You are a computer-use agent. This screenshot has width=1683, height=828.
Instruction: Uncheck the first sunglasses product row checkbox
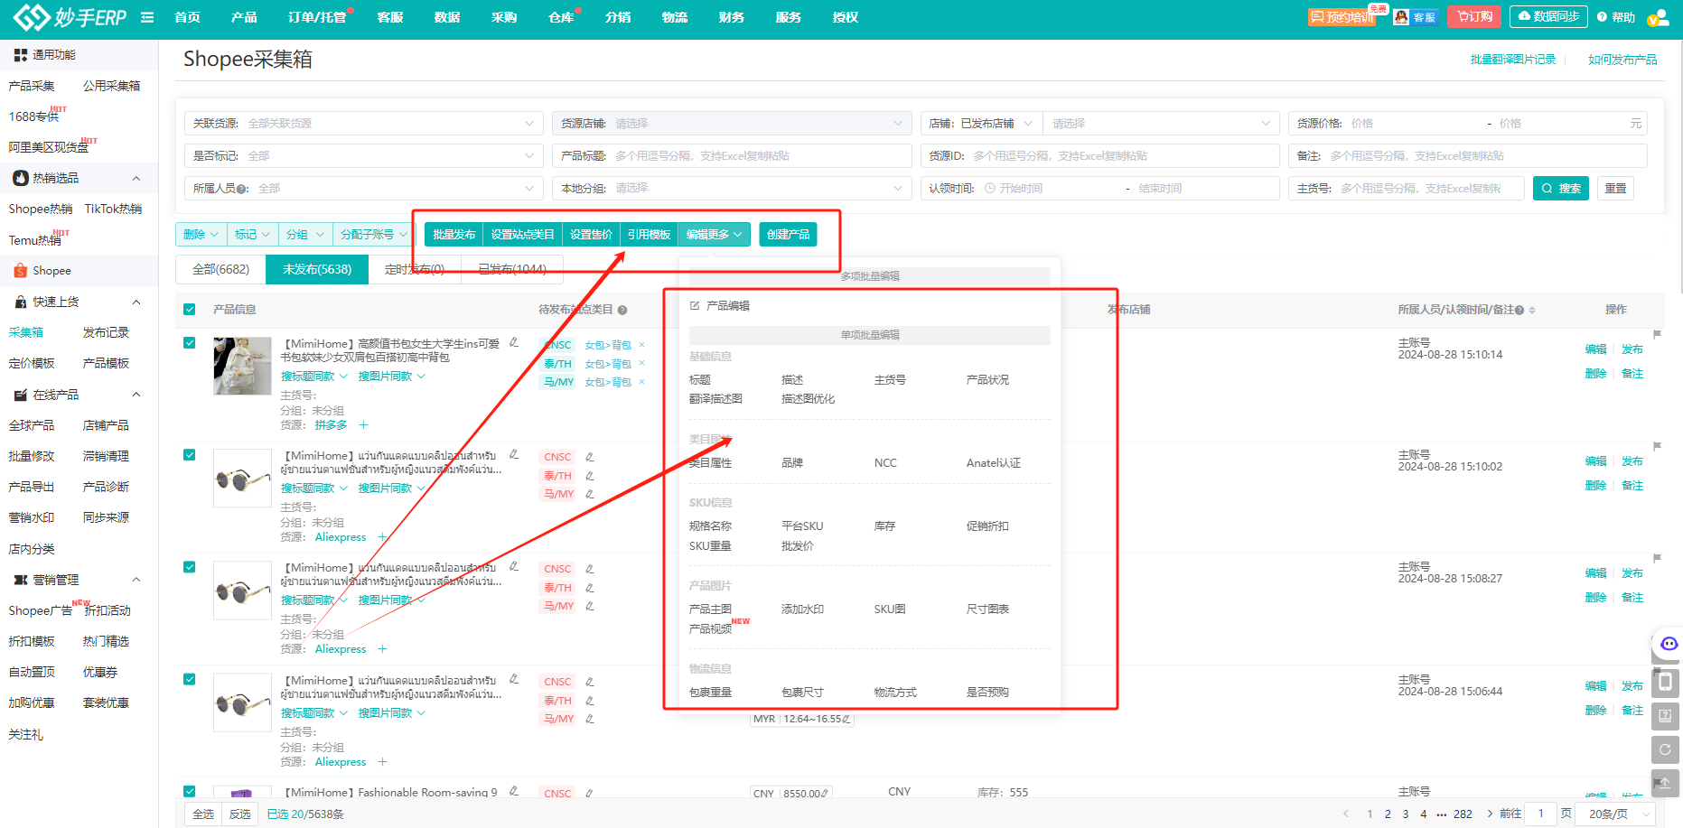(x=190, y=455)
